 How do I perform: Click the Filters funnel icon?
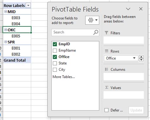106,33
